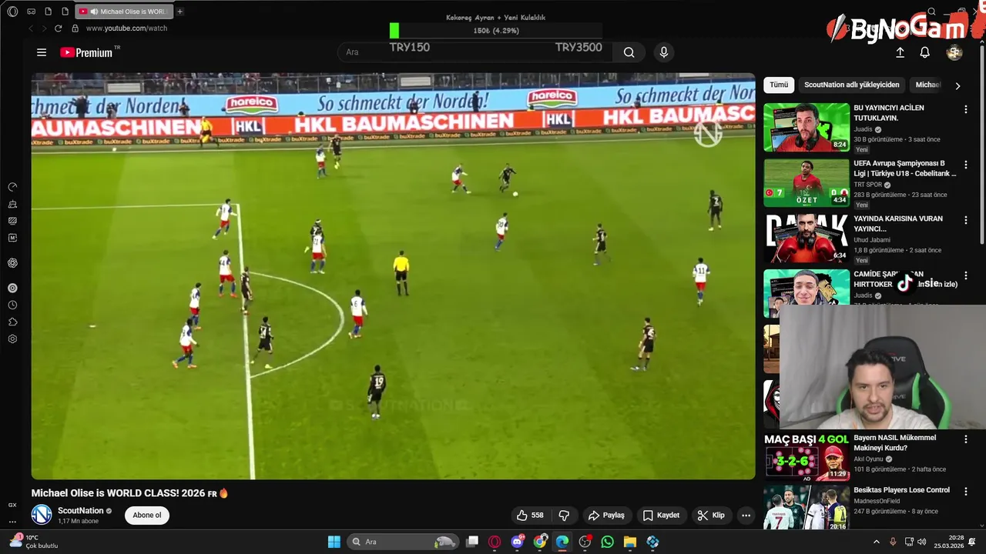Click the video title Michael Olise is WORLD CLASS
This screenshot has height=554, width=986.
[x=130, y=493]
